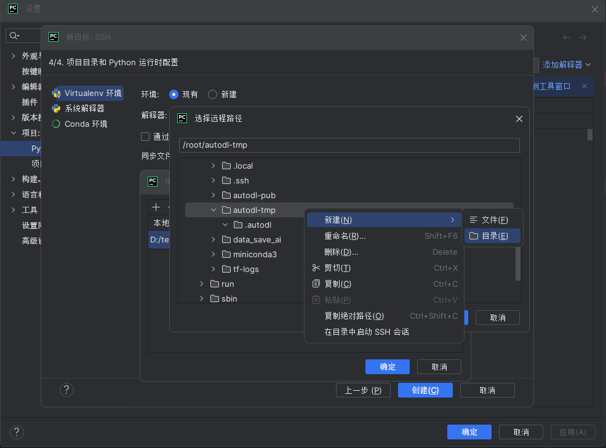Select the 新建 environment radio button
Screen dimensions: 606x448
[213, 94]
